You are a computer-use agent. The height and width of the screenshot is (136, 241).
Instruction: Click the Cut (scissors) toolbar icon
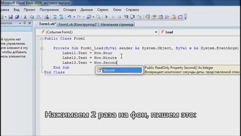pyautogui.click(x=25, y=17)
